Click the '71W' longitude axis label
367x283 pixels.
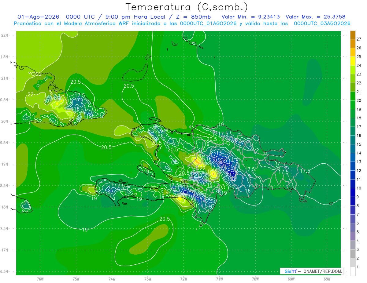(219, 279)
